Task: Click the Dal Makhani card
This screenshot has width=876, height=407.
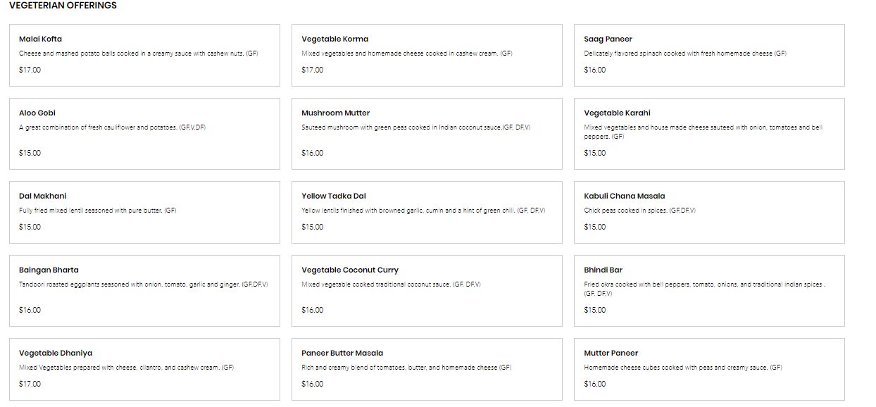Action: pyautogui.click(x=144, y=212)
